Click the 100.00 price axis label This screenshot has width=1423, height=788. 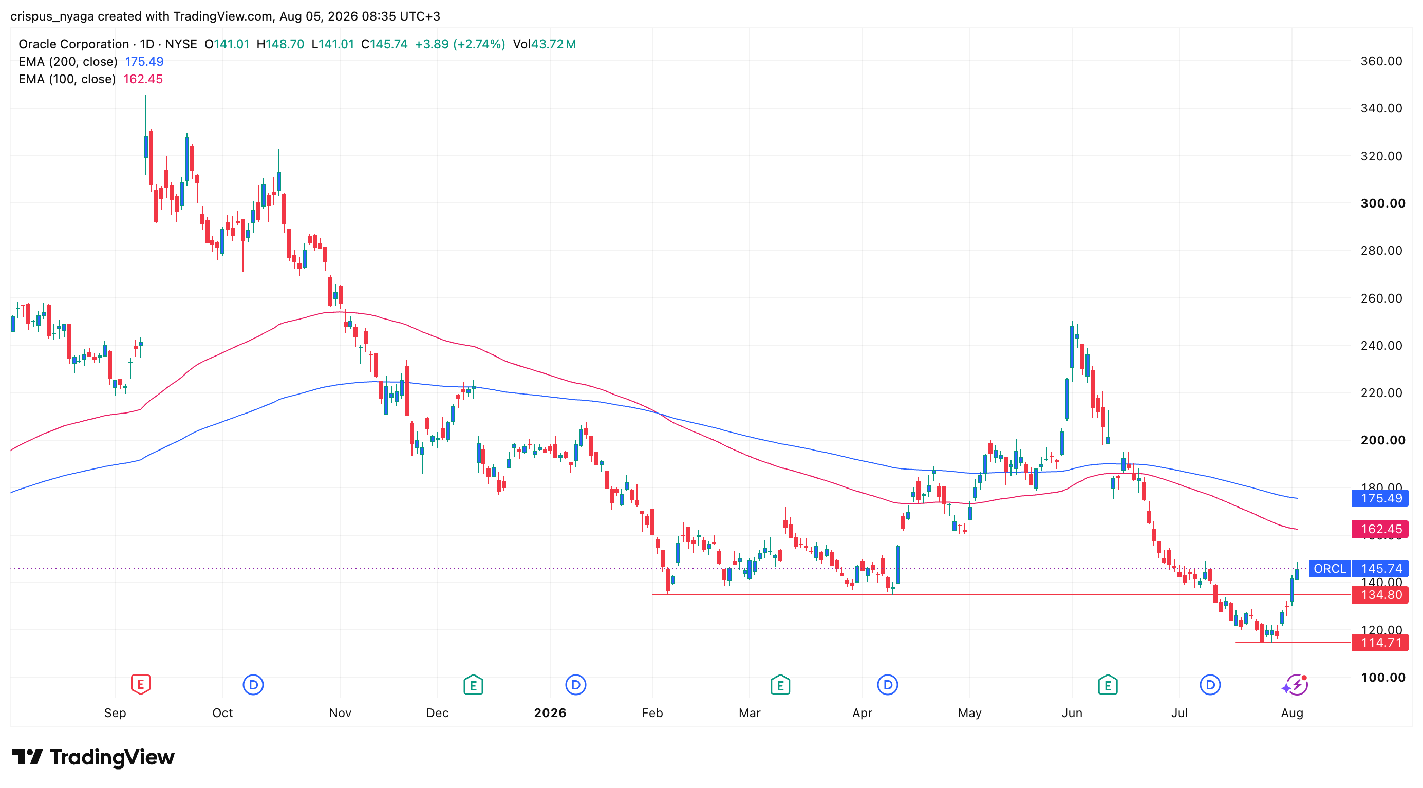click(1383, 677)
